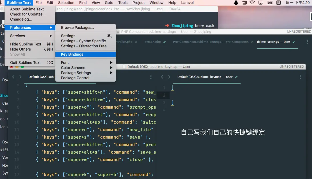Open the View menu
This screenshot has width=312, height=179.
click(x=96, y=3)
